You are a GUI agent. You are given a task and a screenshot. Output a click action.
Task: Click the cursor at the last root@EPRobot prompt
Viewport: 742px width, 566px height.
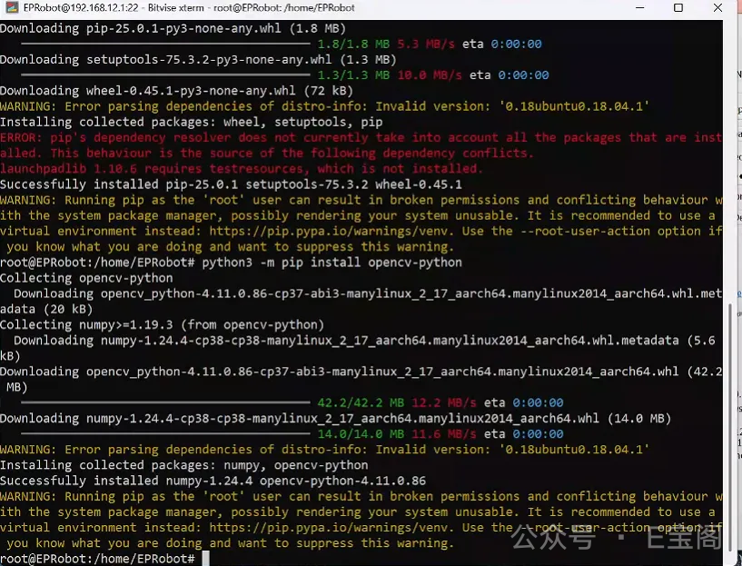tap(204, 558)
